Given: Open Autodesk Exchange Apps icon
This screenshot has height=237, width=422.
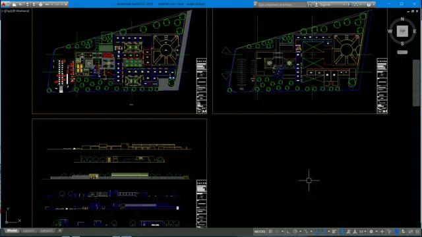Looking at the screenshot, I should click(x=349, y=5).
